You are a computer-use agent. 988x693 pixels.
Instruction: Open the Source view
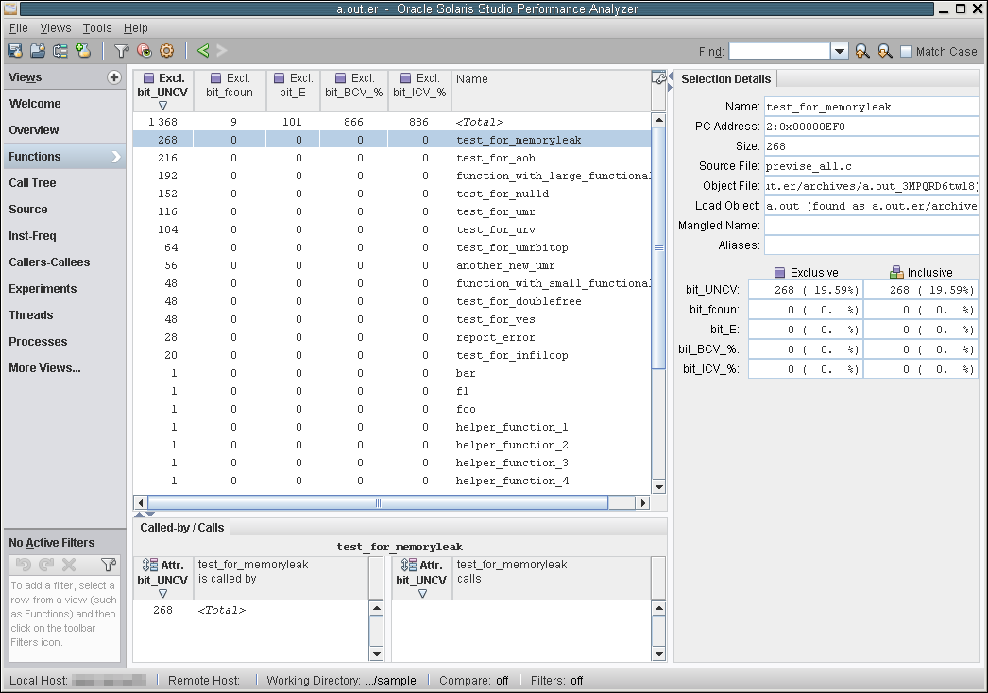[64, 210]
